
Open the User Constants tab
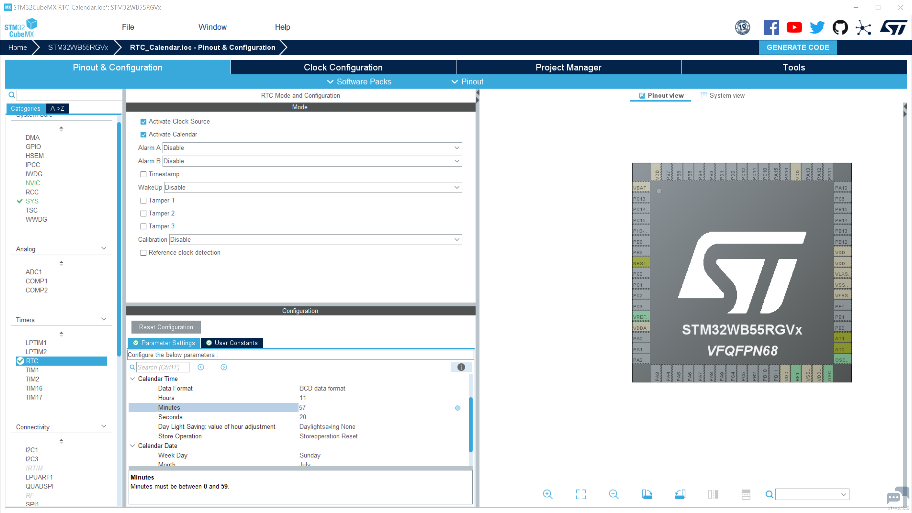coord(232,343)
